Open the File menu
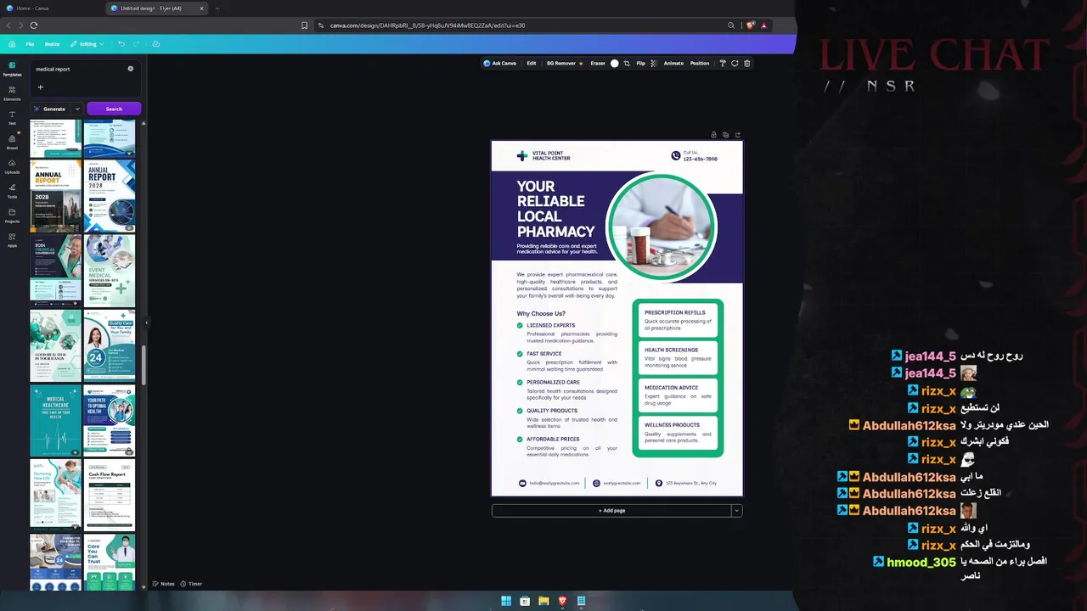 tap(30, 44)
